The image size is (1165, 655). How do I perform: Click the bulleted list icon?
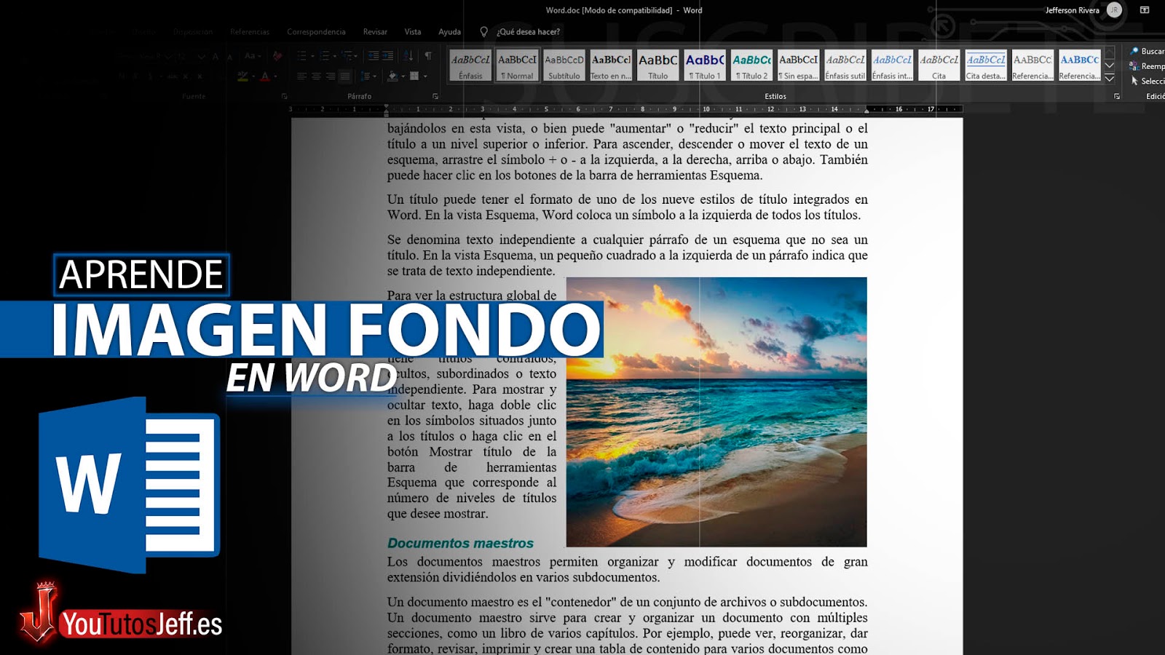pos(301,56)
